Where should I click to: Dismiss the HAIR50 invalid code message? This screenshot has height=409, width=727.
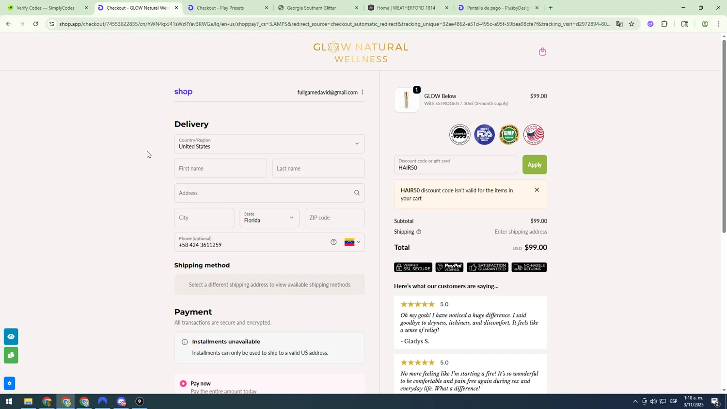tap(537, 190)
